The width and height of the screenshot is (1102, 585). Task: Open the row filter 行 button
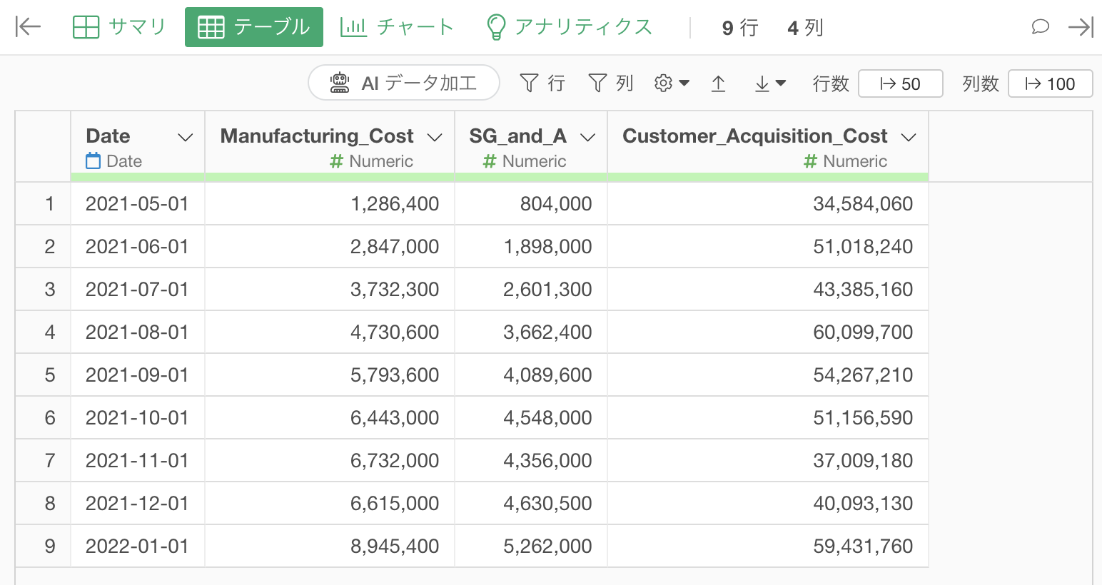click(x=542, y=83)
